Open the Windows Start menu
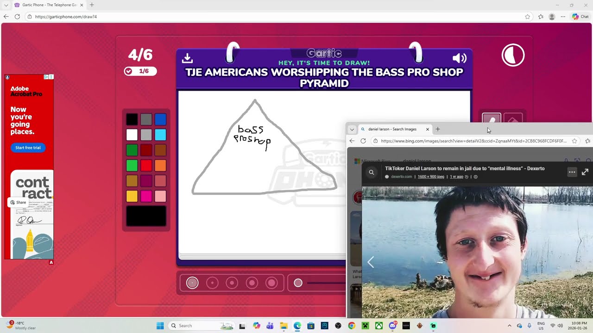This screenshot has height=333, width=593. click(160, 326)
